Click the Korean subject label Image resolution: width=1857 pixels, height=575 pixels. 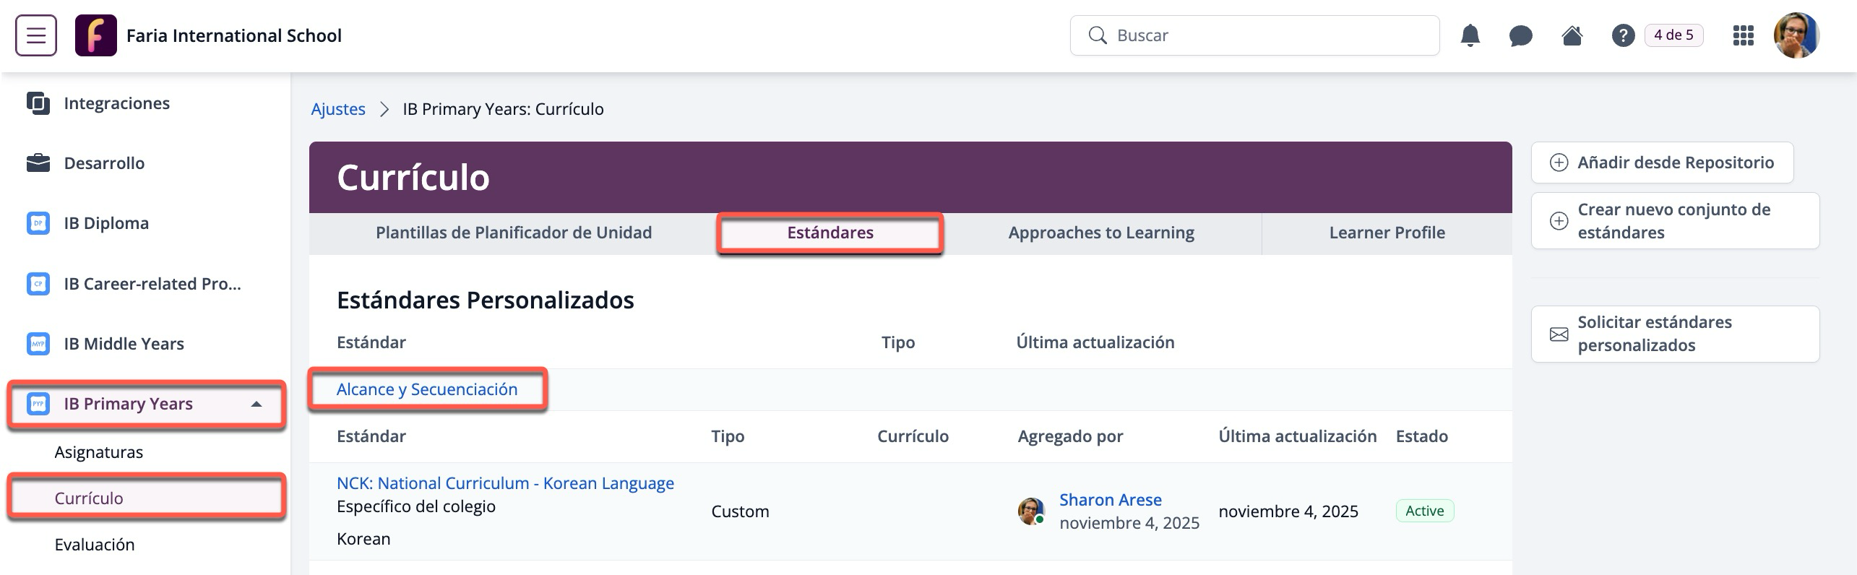point(363,539)
